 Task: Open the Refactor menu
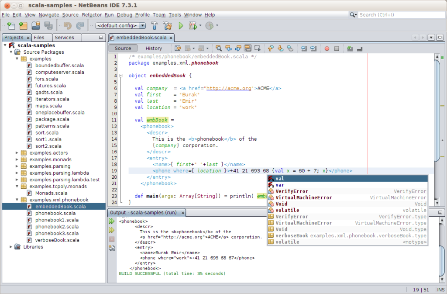pyautogui.click(x=92, y=14)
